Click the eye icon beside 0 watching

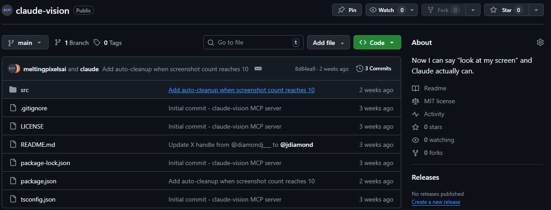pos(415,140)
